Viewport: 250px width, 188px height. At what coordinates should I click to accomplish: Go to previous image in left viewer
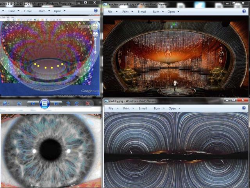click(33, 104)
